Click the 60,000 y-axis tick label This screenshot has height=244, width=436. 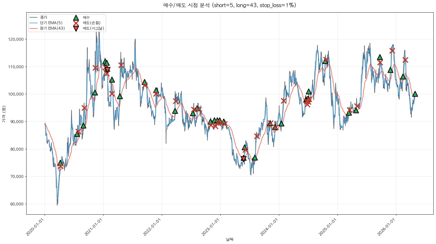(17, 204)
